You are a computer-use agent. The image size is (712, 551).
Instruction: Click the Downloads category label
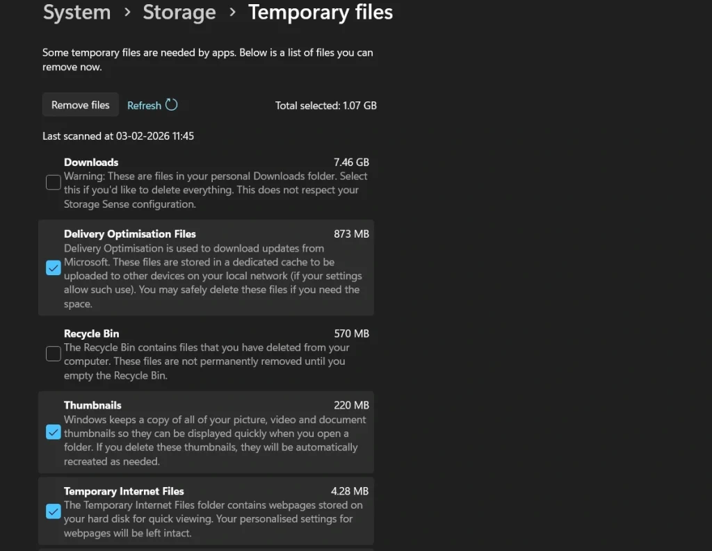tap(90, 162)
